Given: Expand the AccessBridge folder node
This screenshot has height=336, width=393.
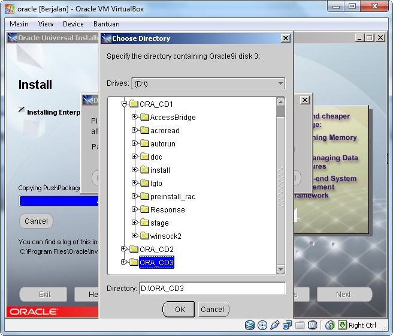Looking at the screenshot, I should (135, 116).
